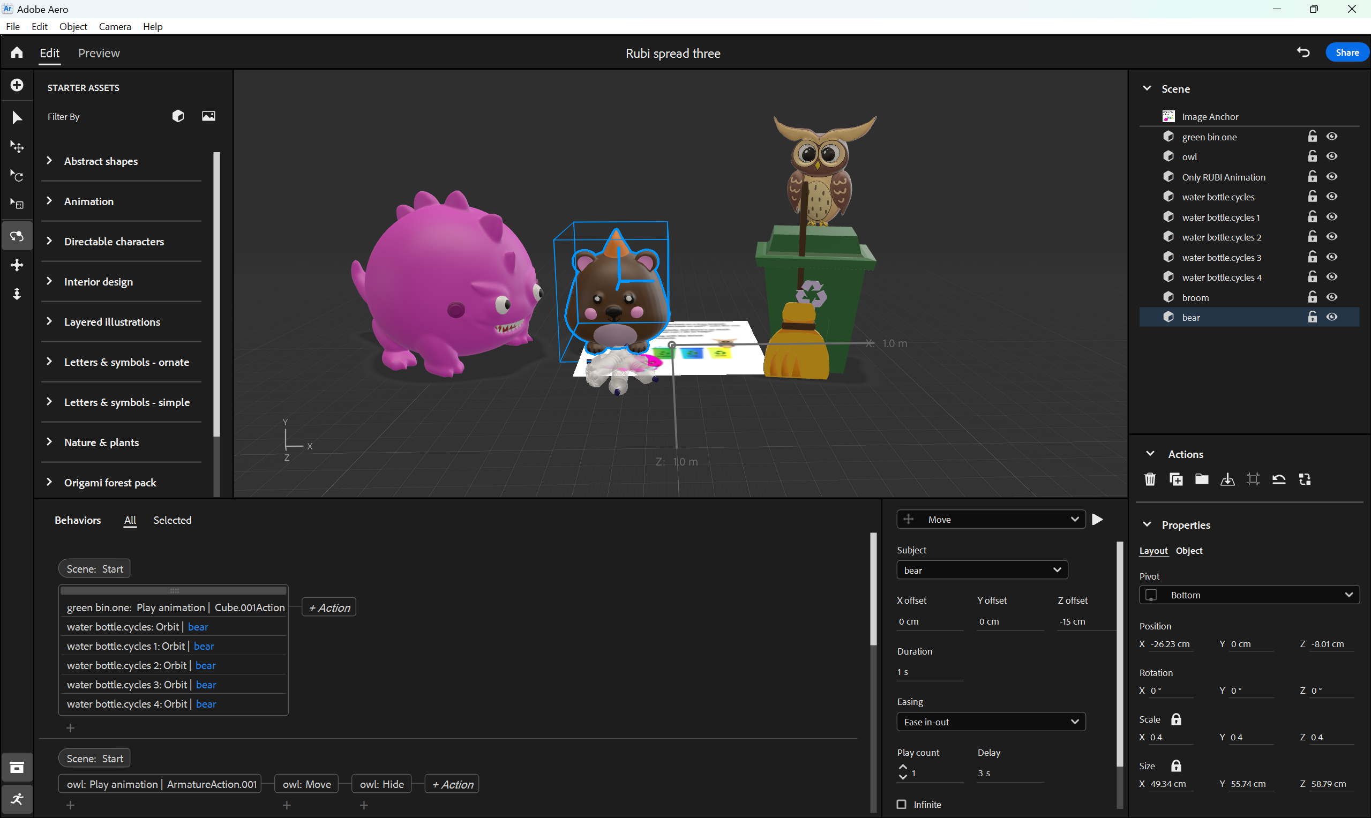
Task: Lock the water bottle.cycles 2 layer
Action: click(1312, 236)
